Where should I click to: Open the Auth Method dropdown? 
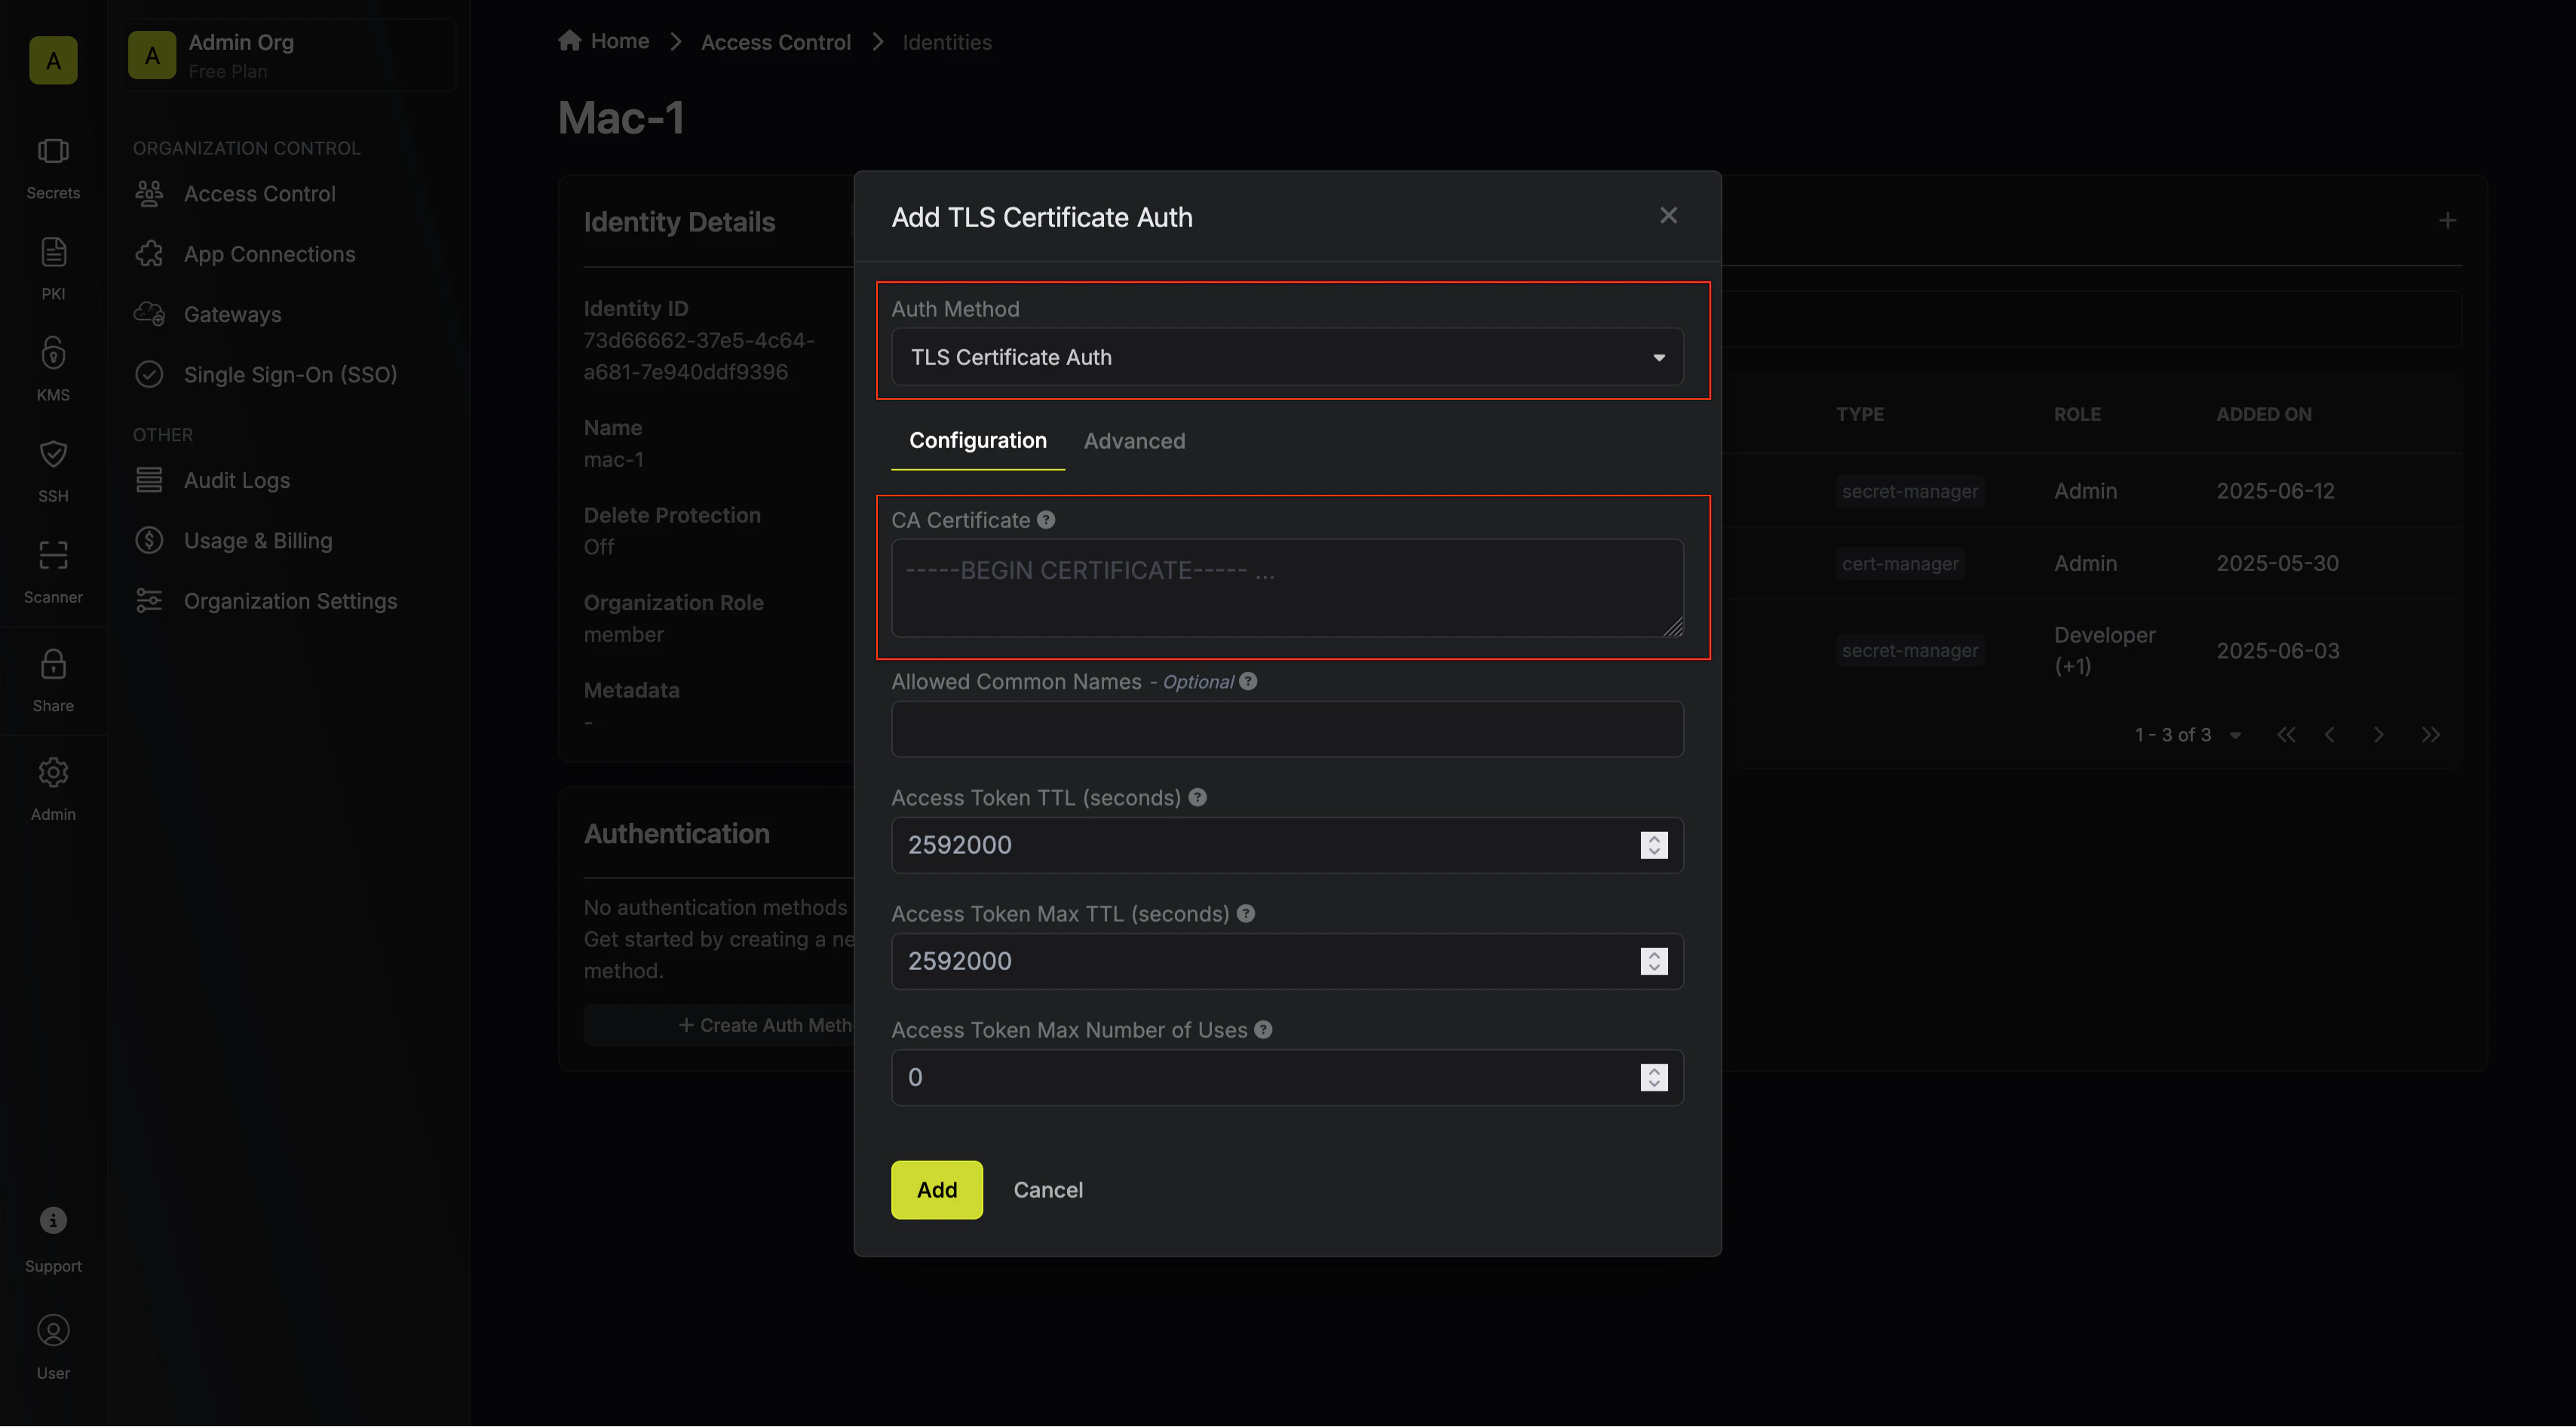pos(1287,357)
